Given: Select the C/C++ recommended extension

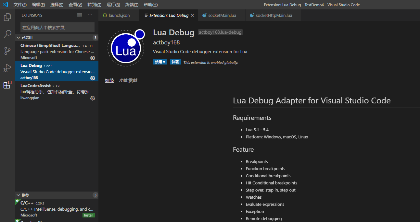Looking at the screenshot, I should [57, 208].
